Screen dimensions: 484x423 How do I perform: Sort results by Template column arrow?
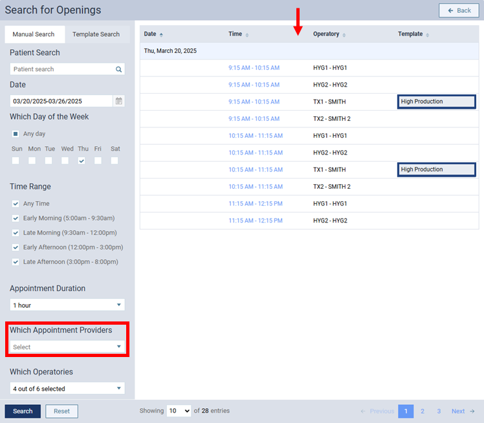(x=428, y=34)
